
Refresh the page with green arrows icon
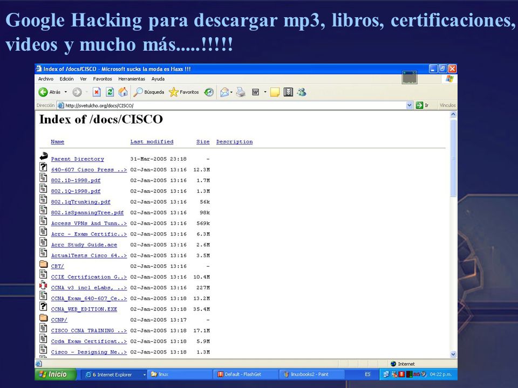coord(110,92)
